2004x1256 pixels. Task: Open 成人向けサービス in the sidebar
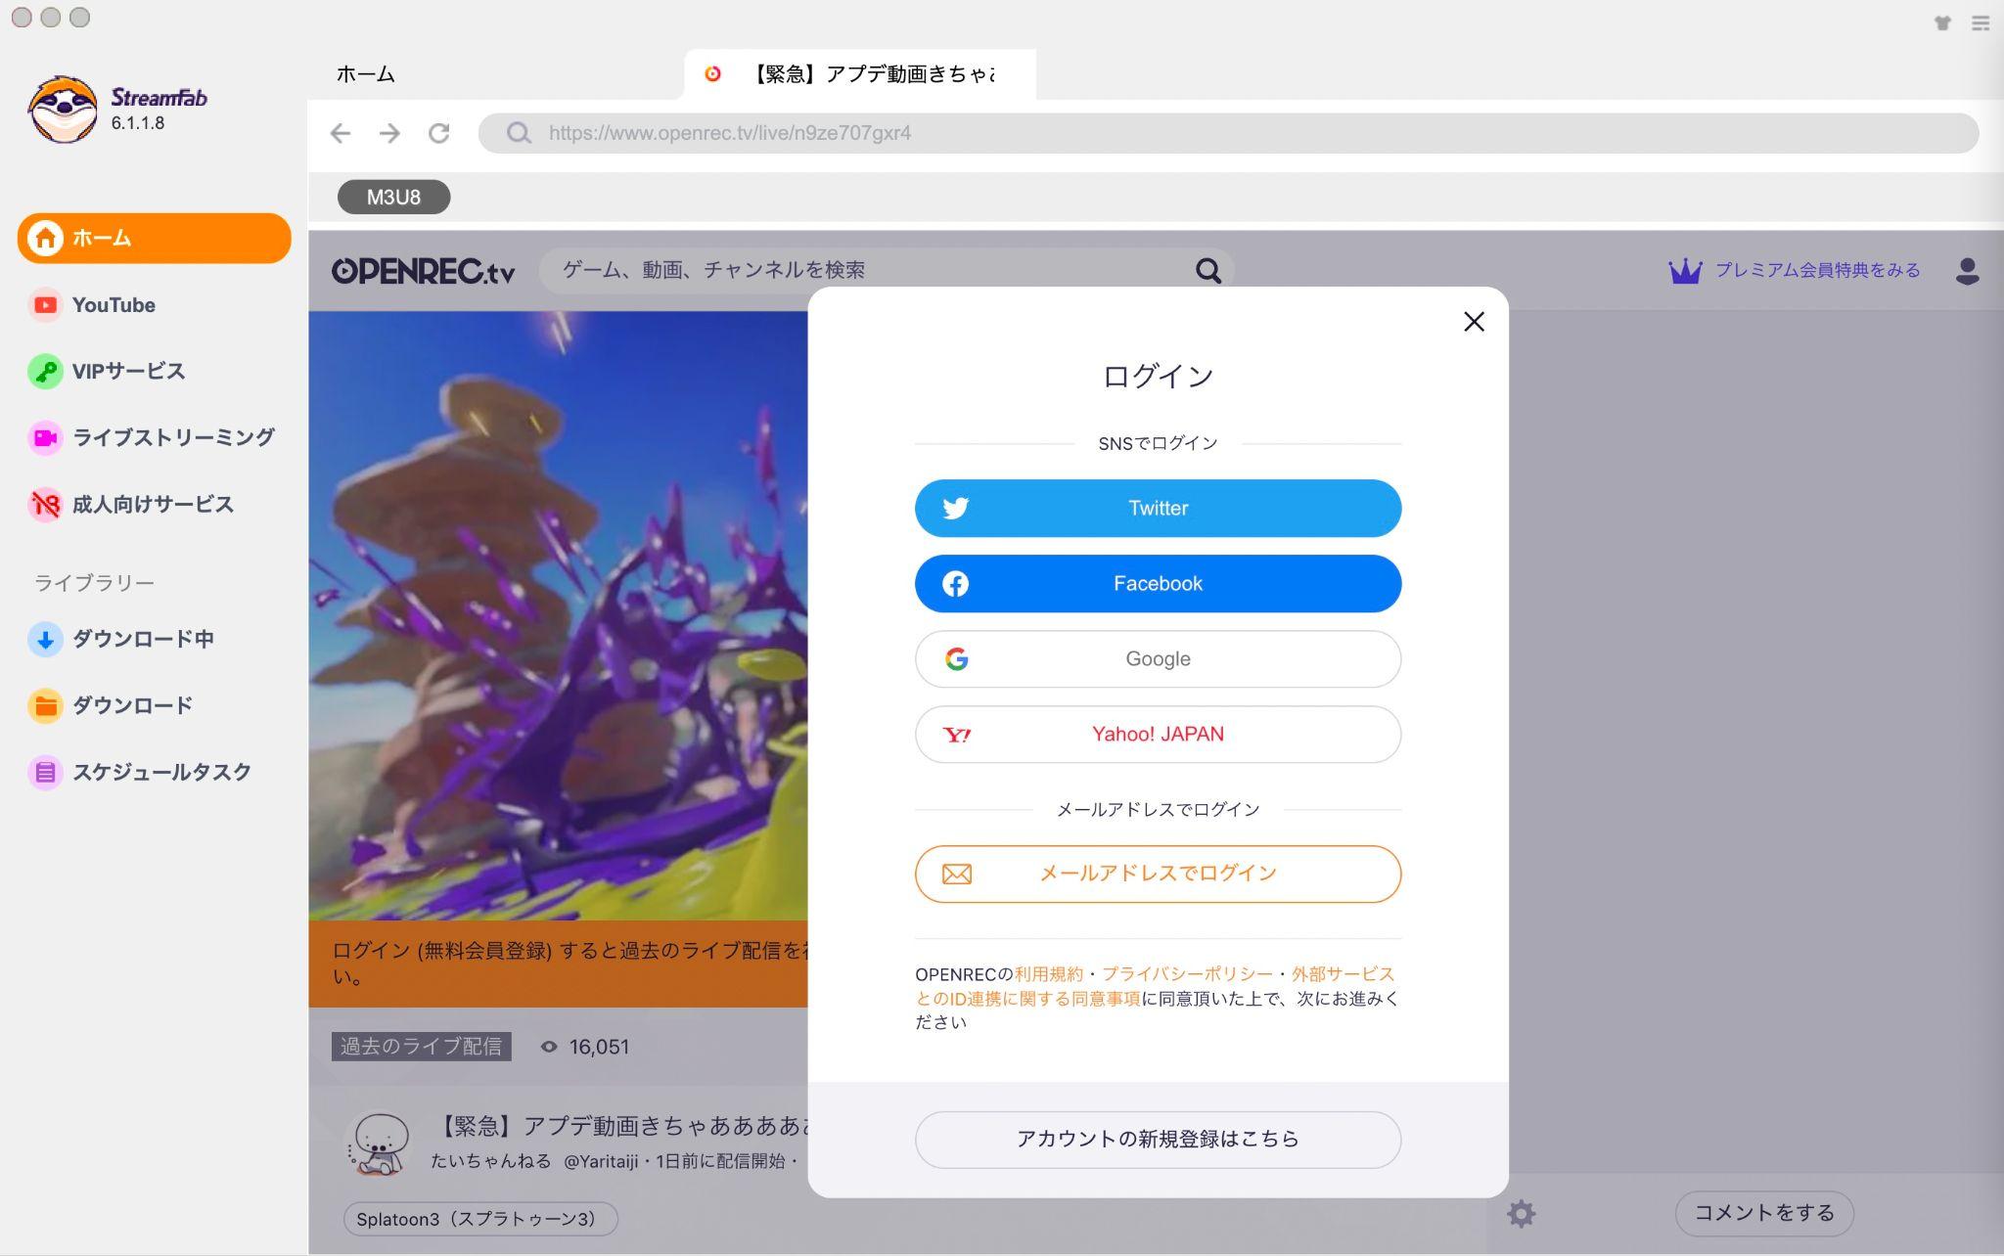[x=131, y=505]
